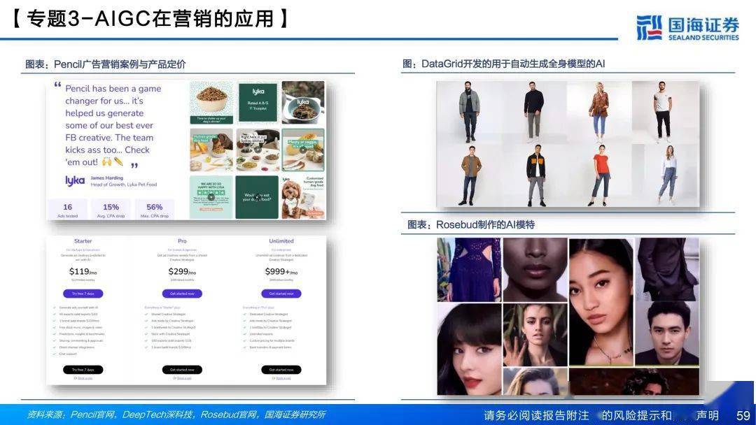This screenshot has width=756, height=425.
Task: Click the "$119/mo" price
Action: coord(83,271)
